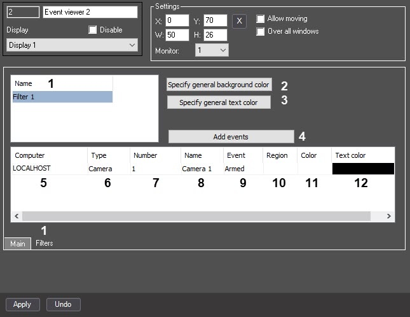410x317 pixels.
Task: Click the Event viewer 2 name field
Action: [x=90, y=12]
